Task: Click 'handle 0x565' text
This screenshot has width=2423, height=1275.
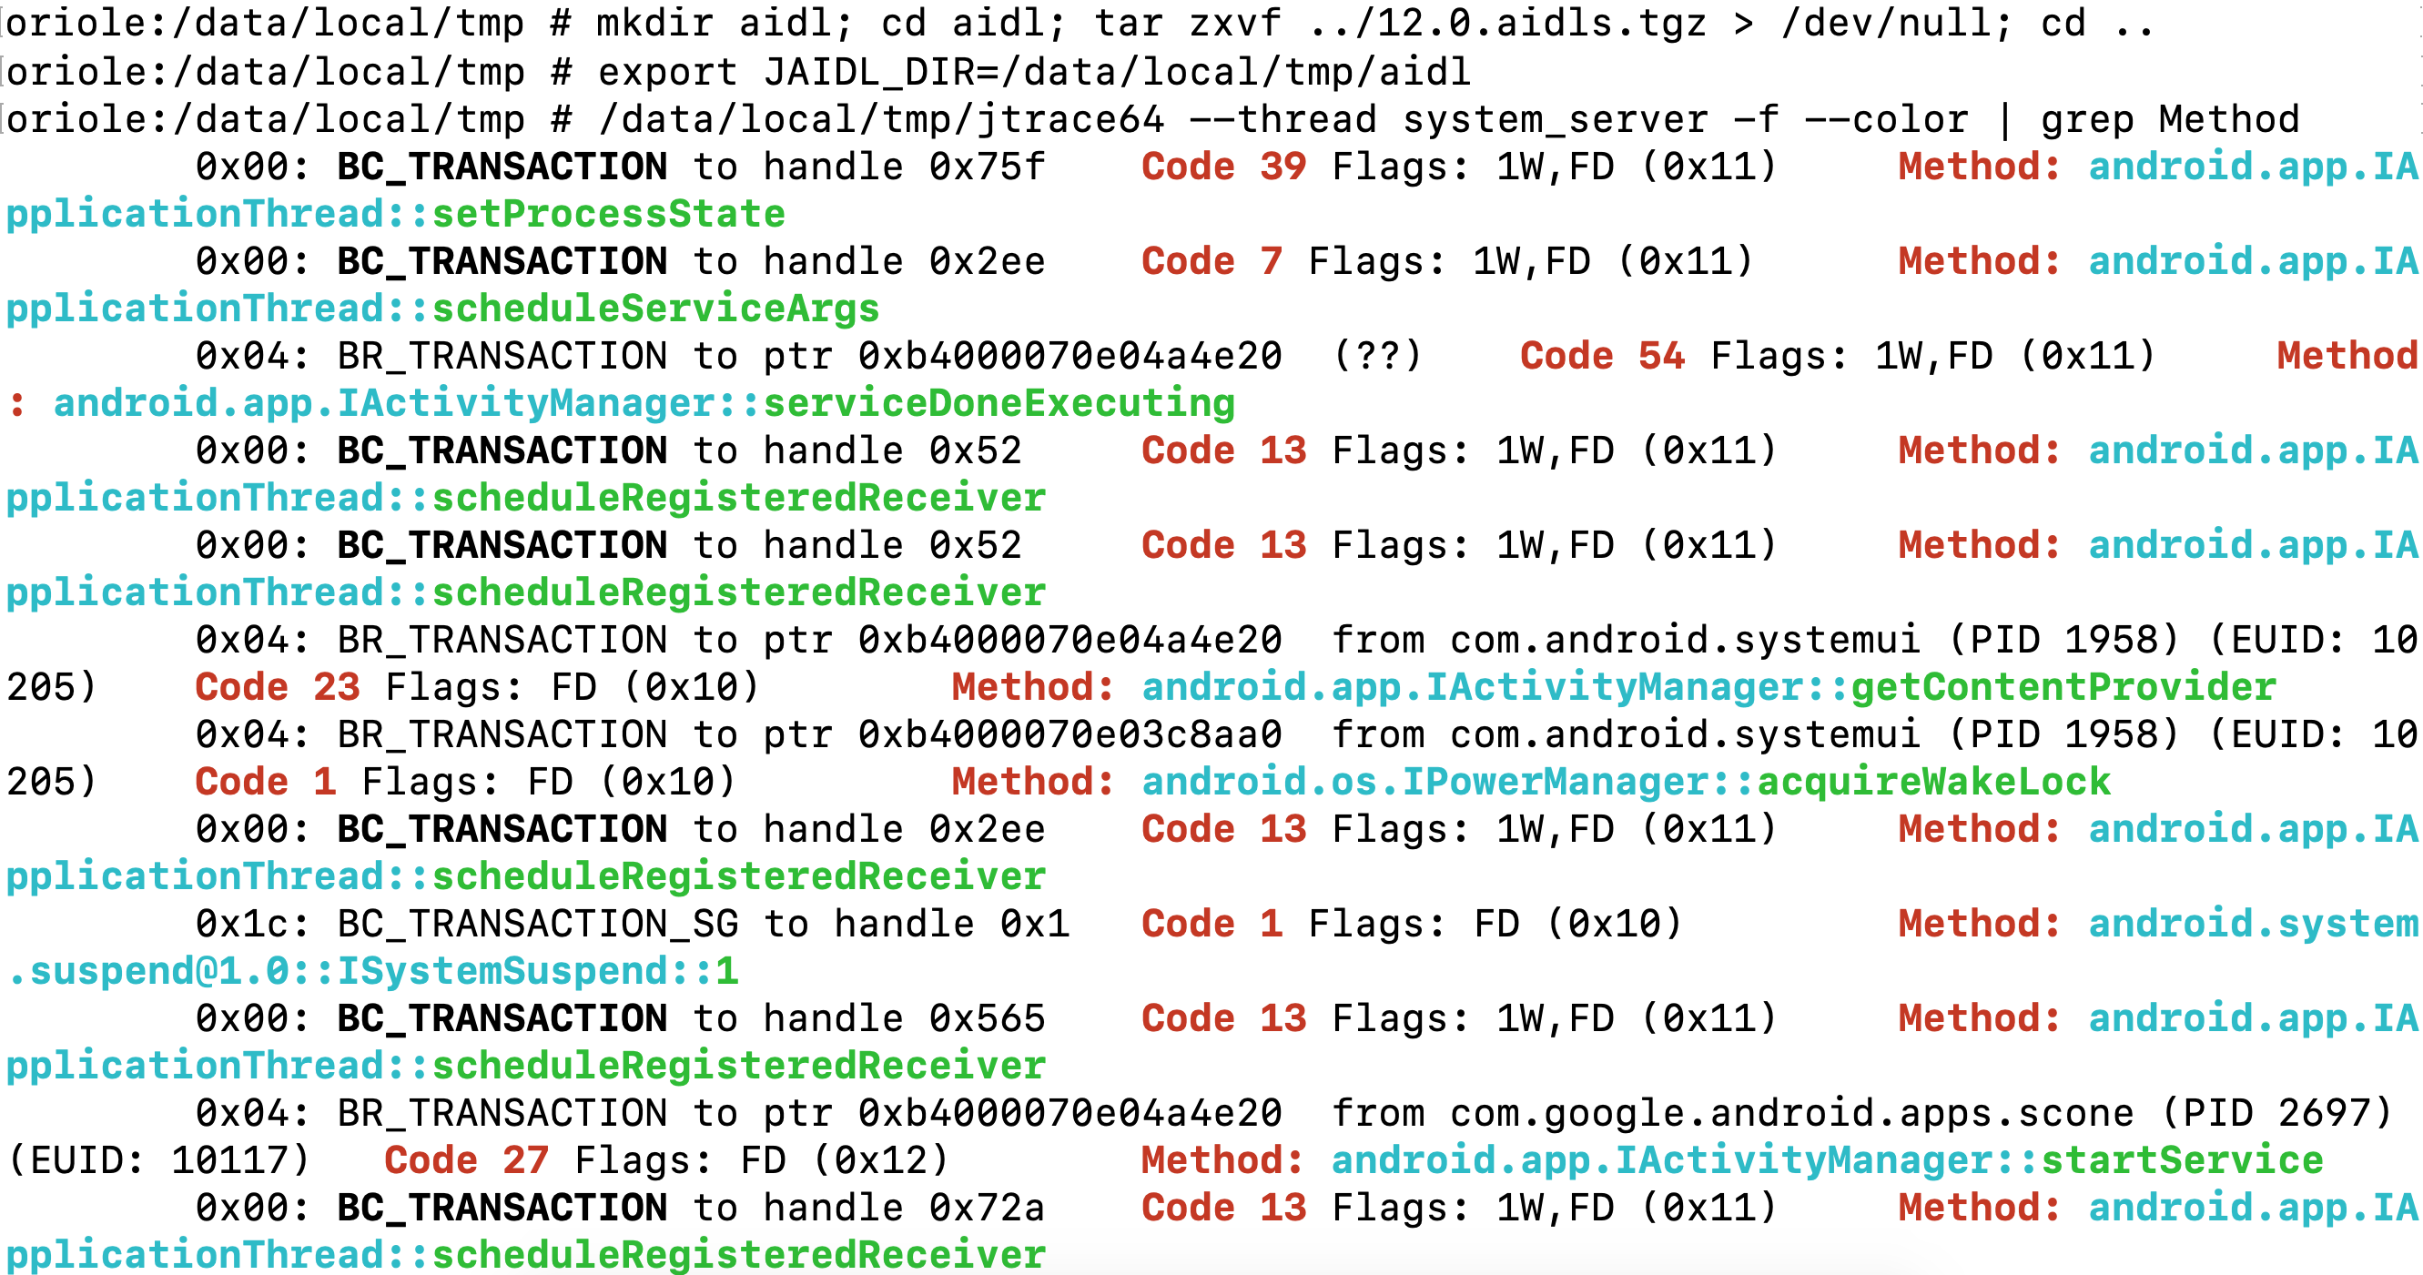Action: coord(904,1018)
